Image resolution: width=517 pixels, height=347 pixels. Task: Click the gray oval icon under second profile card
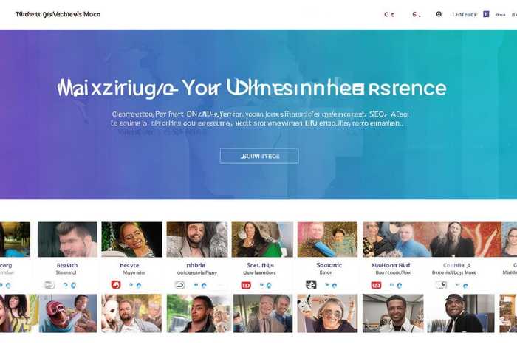point(49,285)
